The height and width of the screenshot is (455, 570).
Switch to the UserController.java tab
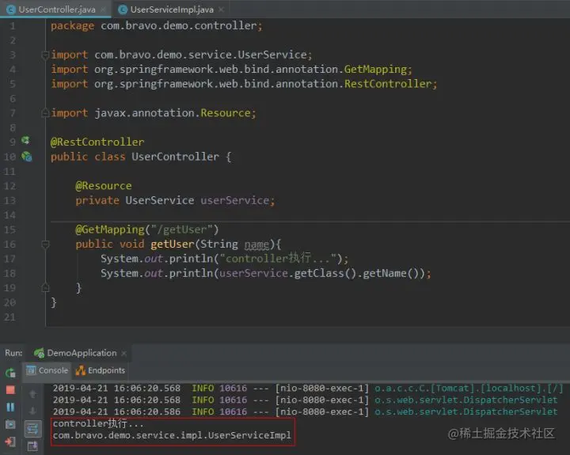click(x=57, y=9)
